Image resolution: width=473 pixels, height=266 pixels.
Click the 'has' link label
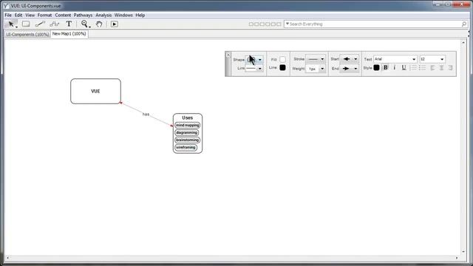coord(146,115)
